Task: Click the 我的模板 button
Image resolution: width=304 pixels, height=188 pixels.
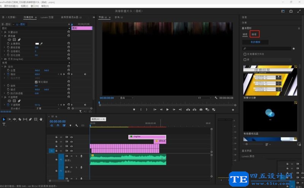Action: pyautogui.click(x=255, y=42)
